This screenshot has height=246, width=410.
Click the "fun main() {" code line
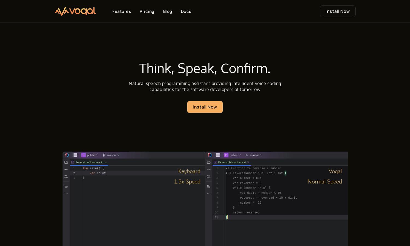93,168
